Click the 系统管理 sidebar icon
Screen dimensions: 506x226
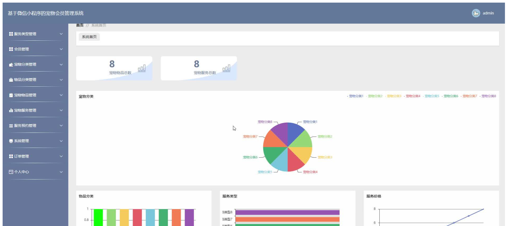[11, 141]
